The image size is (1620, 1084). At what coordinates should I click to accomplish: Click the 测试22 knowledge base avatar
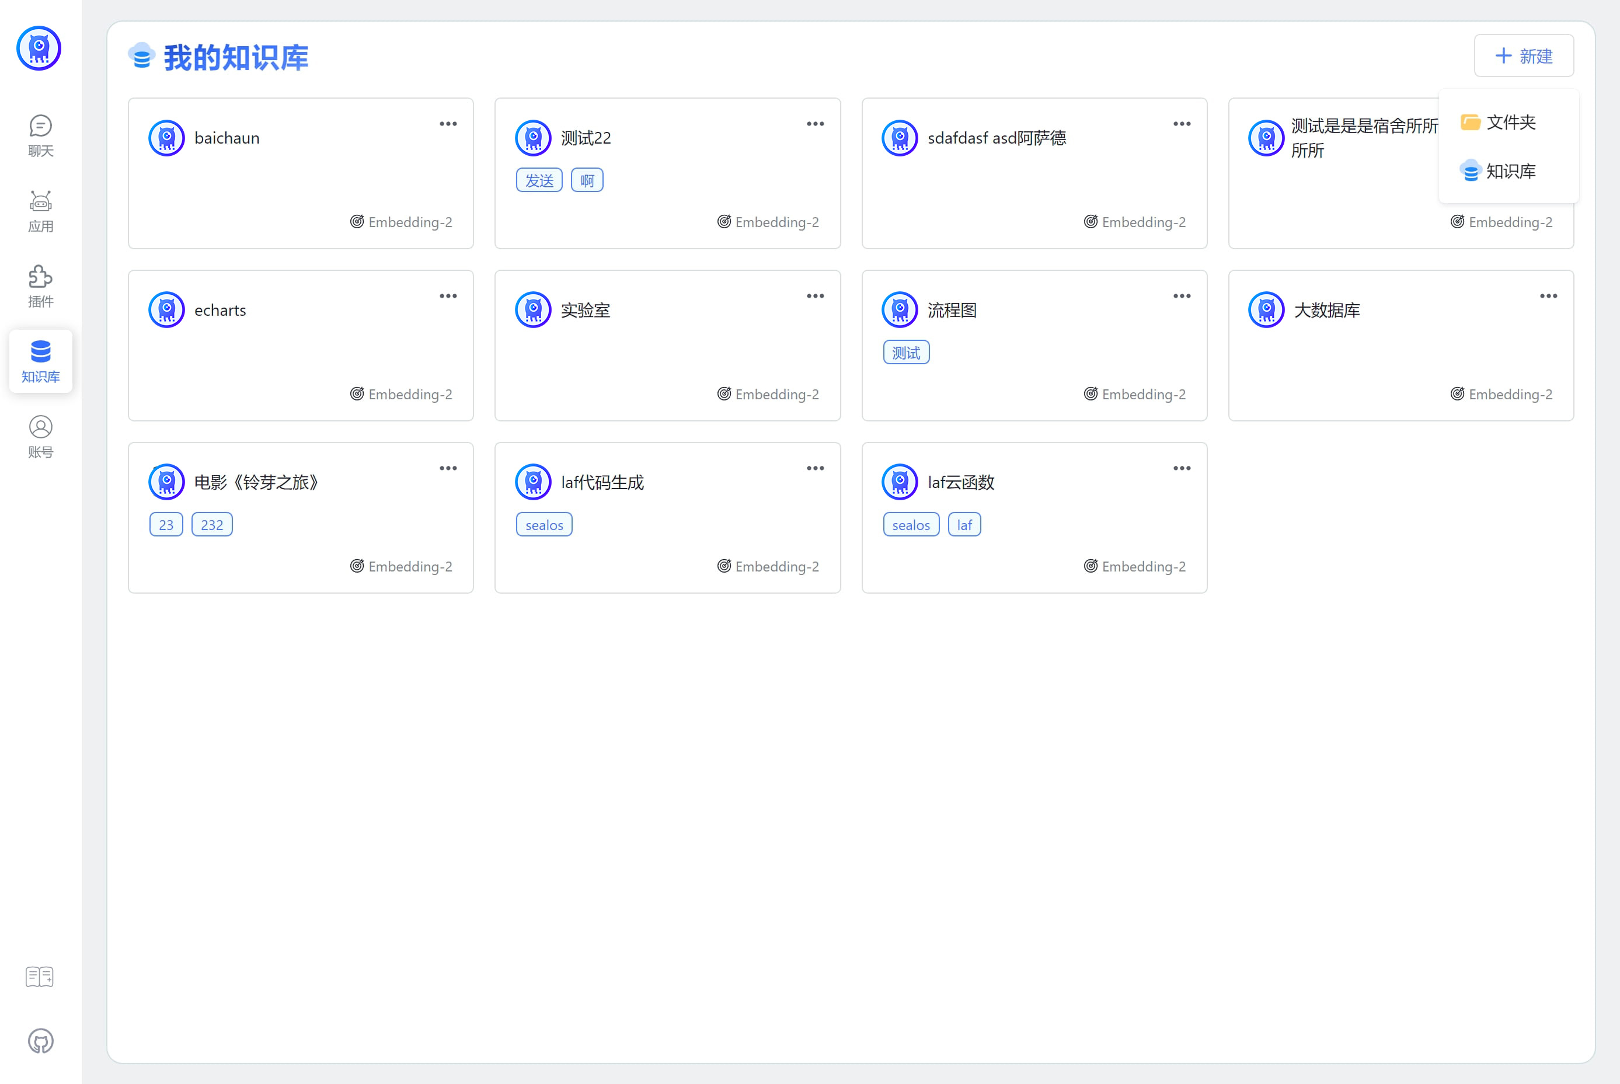[533, 138]
